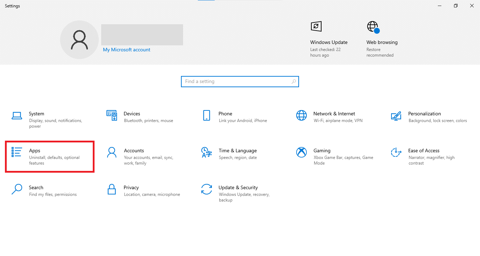Click the Devices keyboard and speaker icon
The height and width of the screenshot is (256, 480).
tap(111, 115)
